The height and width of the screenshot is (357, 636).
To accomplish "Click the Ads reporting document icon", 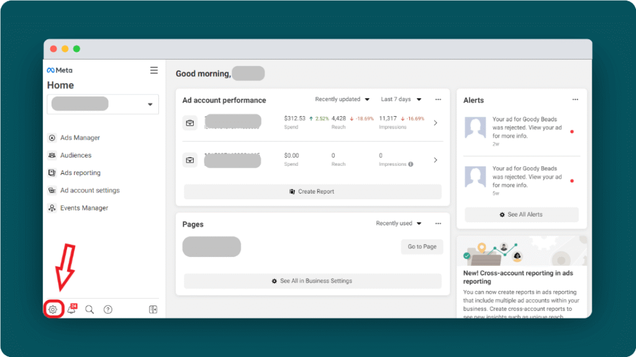I will point(52,173).
